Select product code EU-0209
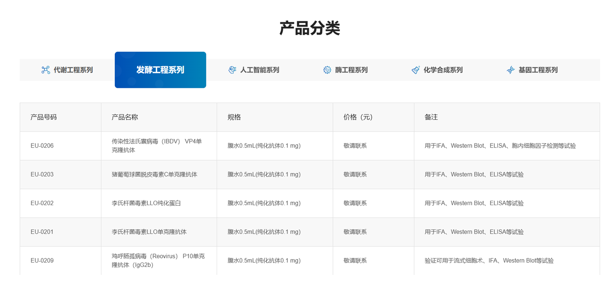The width and height of the screenshot is (614, 302). click(42, 261)
